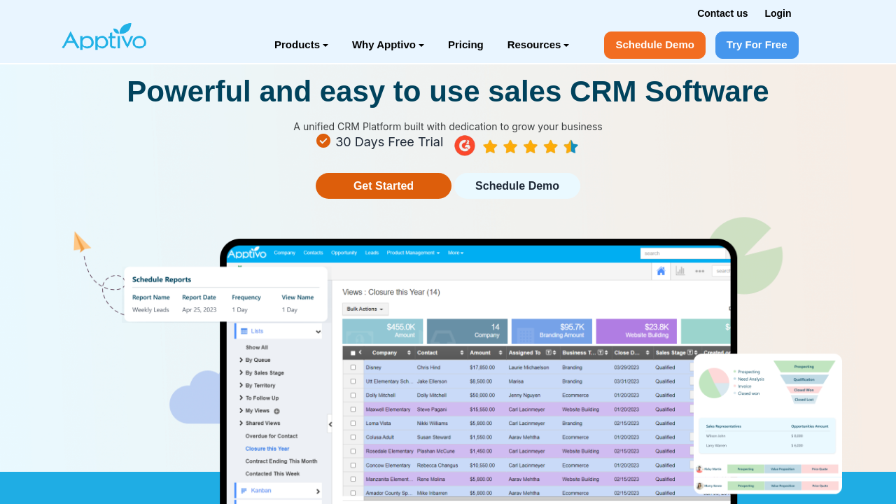Image resolution: width=896 pixels, height=504 pixels.
Task: Click the home icon in the CRM toolbar
Action: pos(661,271)
